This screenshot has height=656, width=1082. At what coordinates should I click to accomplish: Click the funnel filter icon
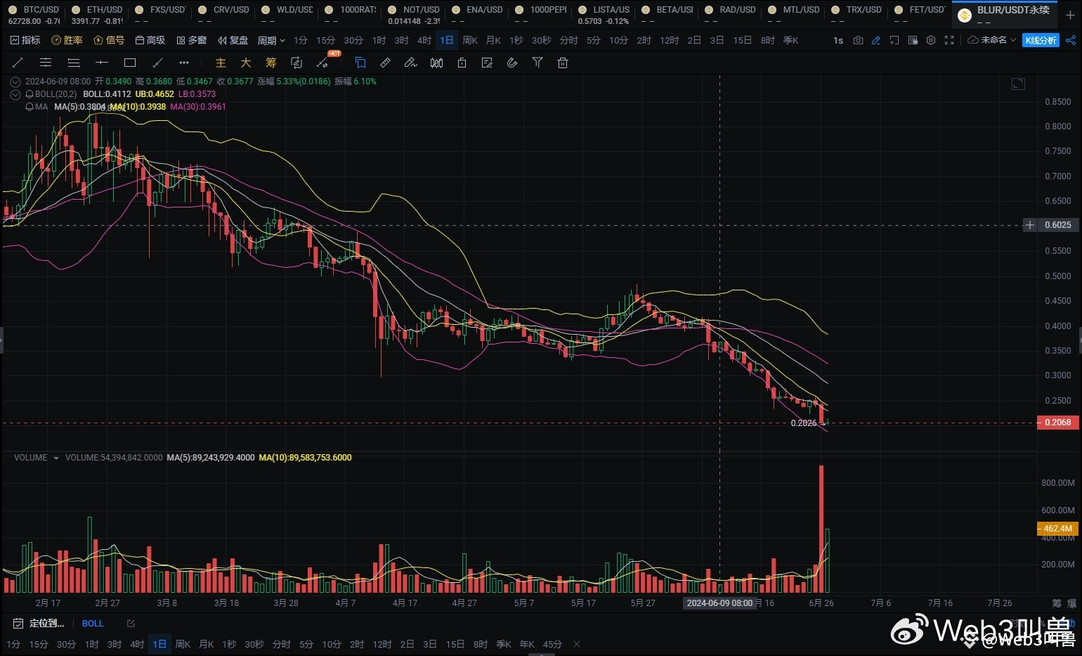pyautogui.click(x=537, y=63)
